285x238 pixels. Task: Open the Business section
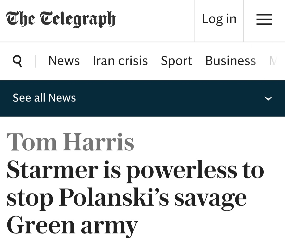tap(230, 61)
